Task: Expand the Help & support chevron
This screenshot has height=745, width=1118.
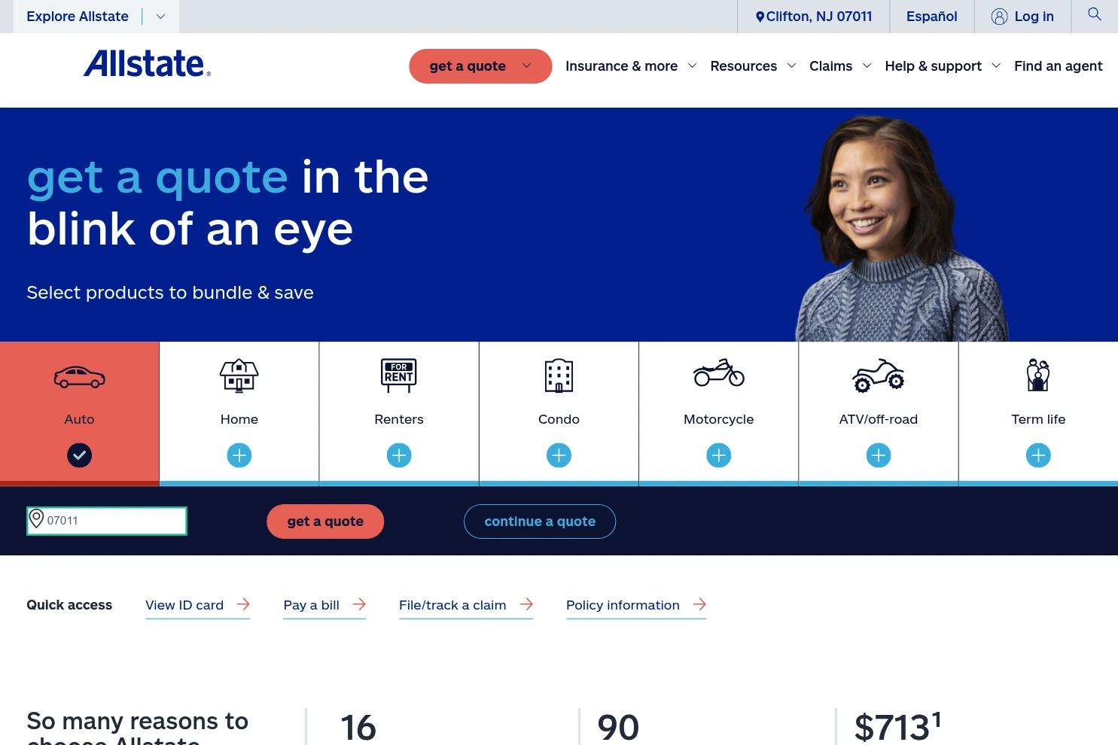Action: [996, 65]
